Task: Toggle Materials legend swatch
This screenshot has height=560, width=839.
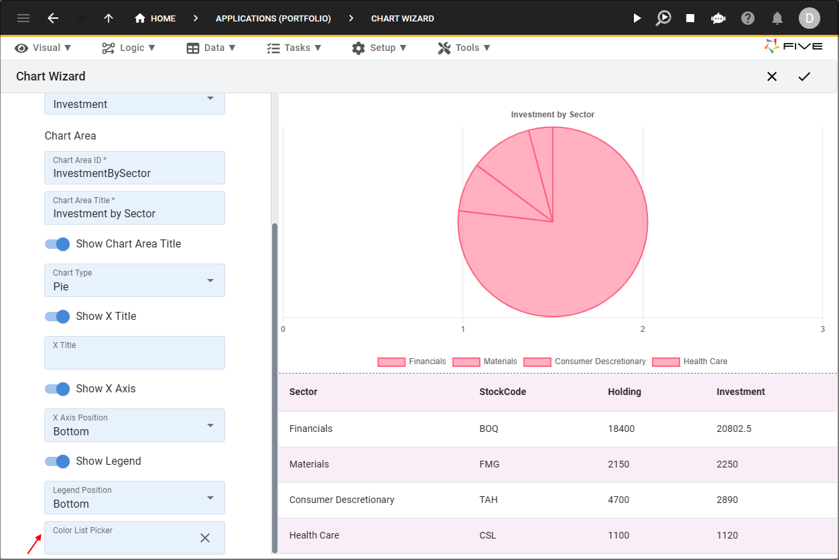Action: (466, 362)
